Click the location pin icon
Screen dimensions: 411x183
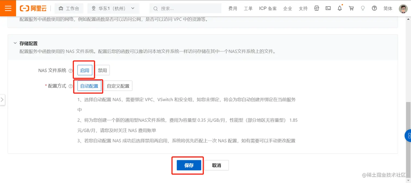(x=94, y=8)
